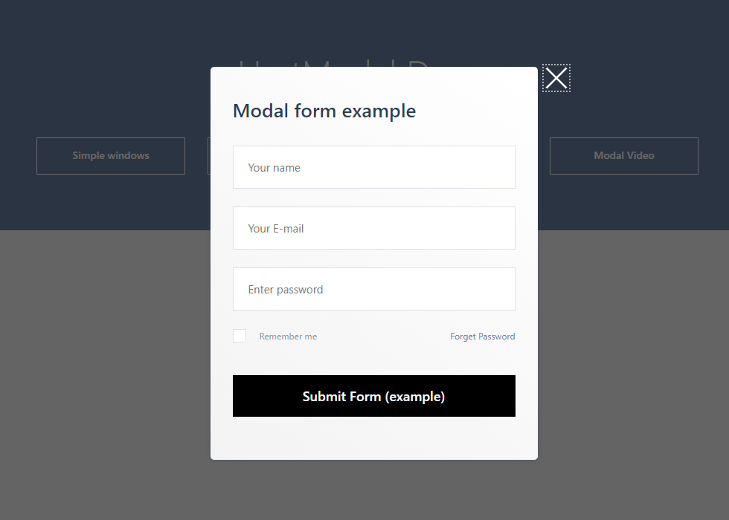Click the dimmed Modal Video button
729x520 pixels.
[x=624, y=156]
